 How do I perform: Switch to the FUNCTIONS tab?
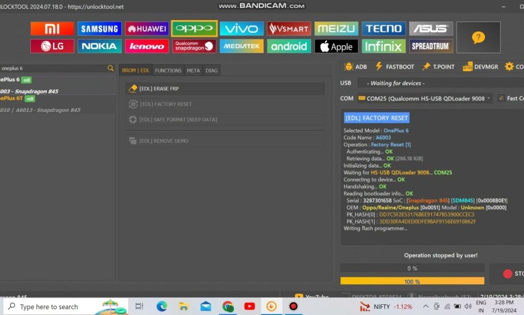pyautogui.click(x=168, y=70)
